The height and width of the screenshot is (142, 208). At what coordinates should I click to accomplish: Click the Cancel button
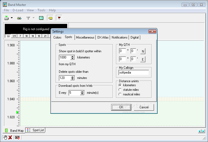click(x=144, y=107)
